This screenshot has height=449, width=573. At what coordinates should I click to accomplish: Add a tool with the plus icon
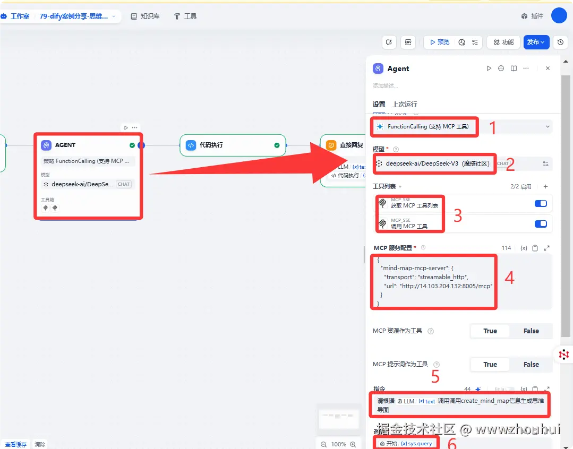545,187
